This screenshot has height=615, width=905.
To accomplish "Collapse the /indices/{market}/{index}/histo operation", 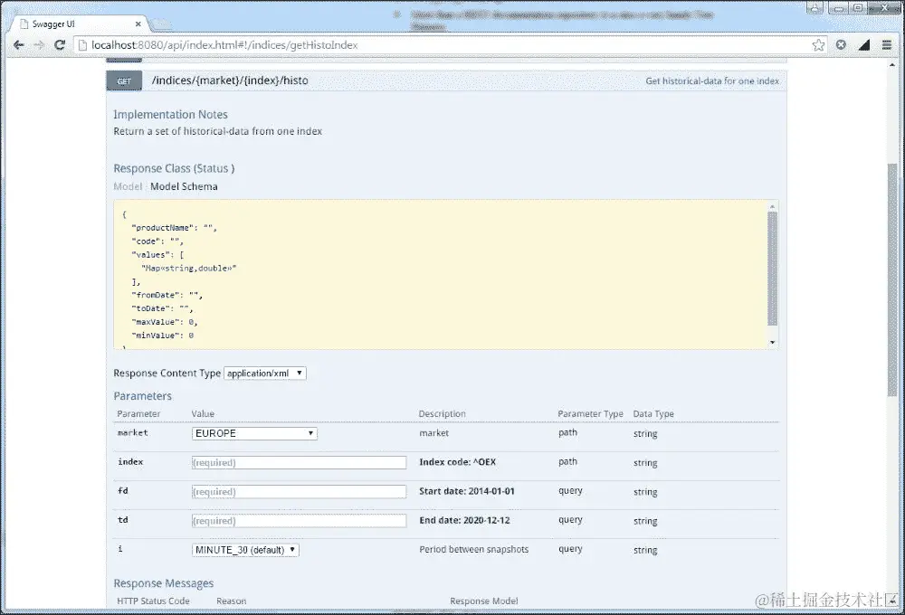I will click(230, 80).
